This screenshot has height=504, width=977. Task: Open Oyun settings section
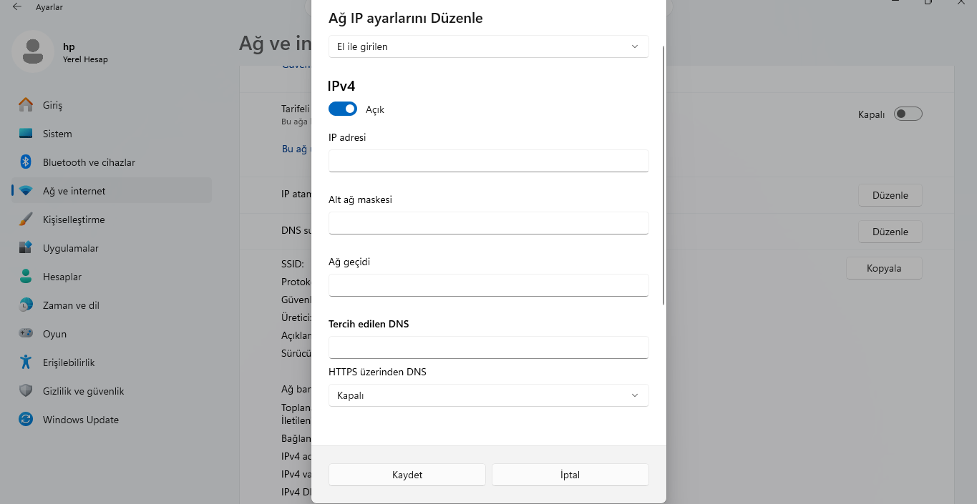point(112,334)
